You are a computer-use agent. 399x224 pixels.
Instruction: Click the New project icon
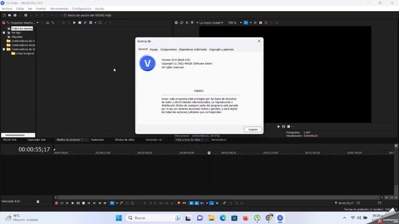click(4, 15)
